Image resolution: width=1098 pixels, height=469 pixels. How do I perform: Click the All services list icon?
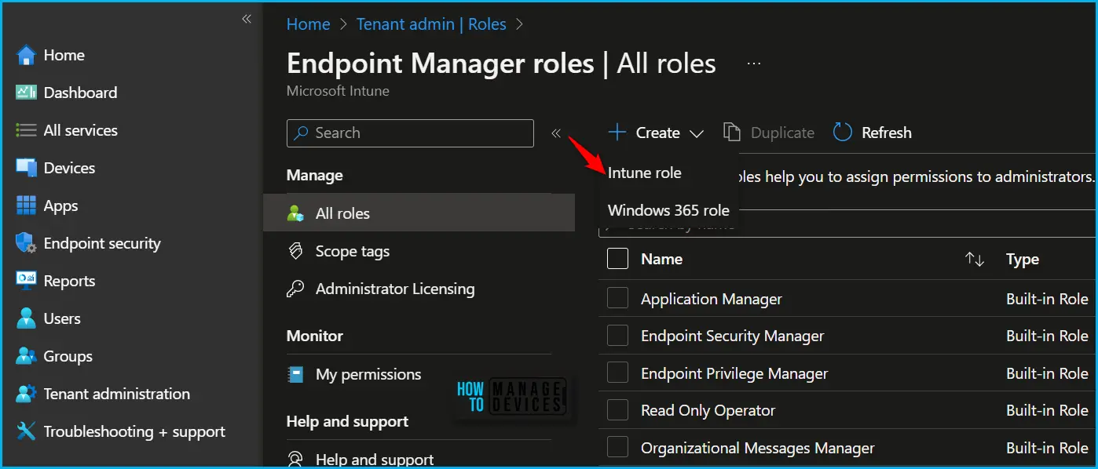[26, 130]
